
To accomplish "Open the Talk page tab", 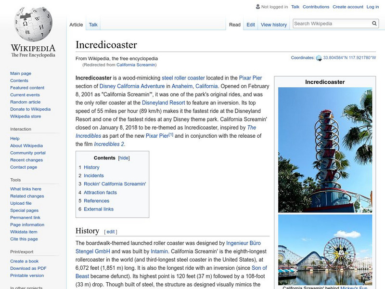I will click(93, 25).
